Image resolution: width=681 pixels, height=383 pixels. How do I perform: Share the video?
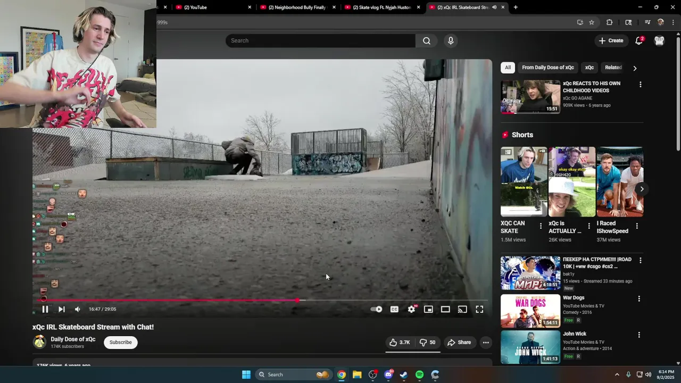(x=459, y=343)
